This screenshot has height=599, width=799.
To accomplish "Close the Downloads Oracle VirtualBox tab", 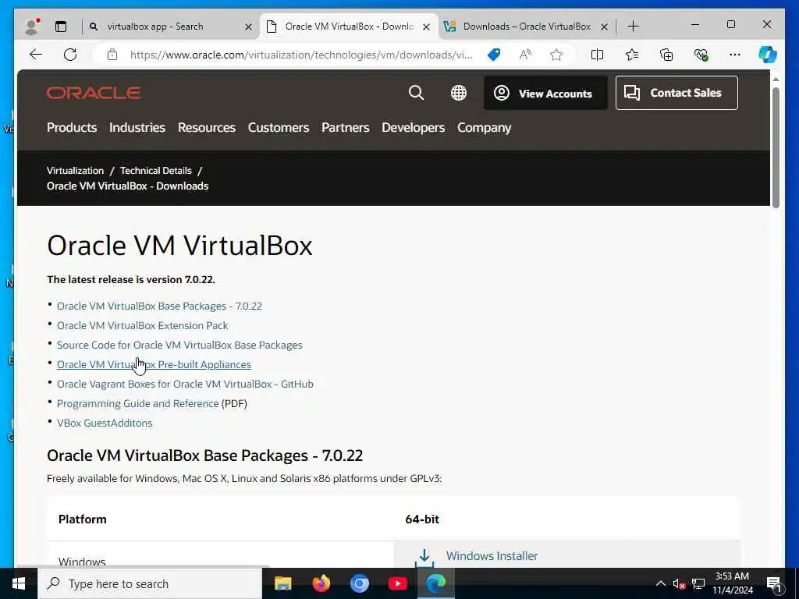I will (x=605, y=27).
